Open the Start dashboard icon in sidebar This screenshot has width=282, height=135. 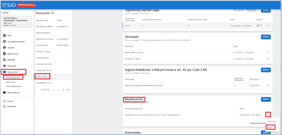pos(5,35)
